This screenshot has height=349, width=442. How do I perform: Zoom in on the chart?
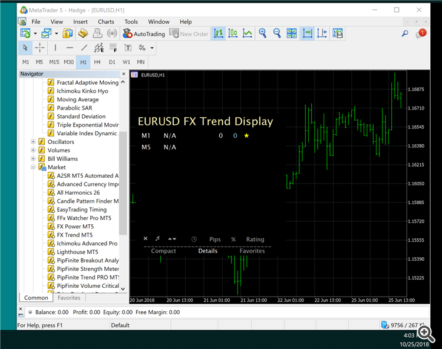262,34
